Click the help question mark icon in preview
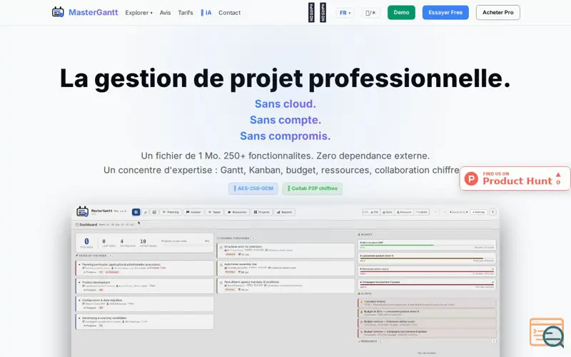This screenshot has height=357, width=571. click(x=492, y=212)
